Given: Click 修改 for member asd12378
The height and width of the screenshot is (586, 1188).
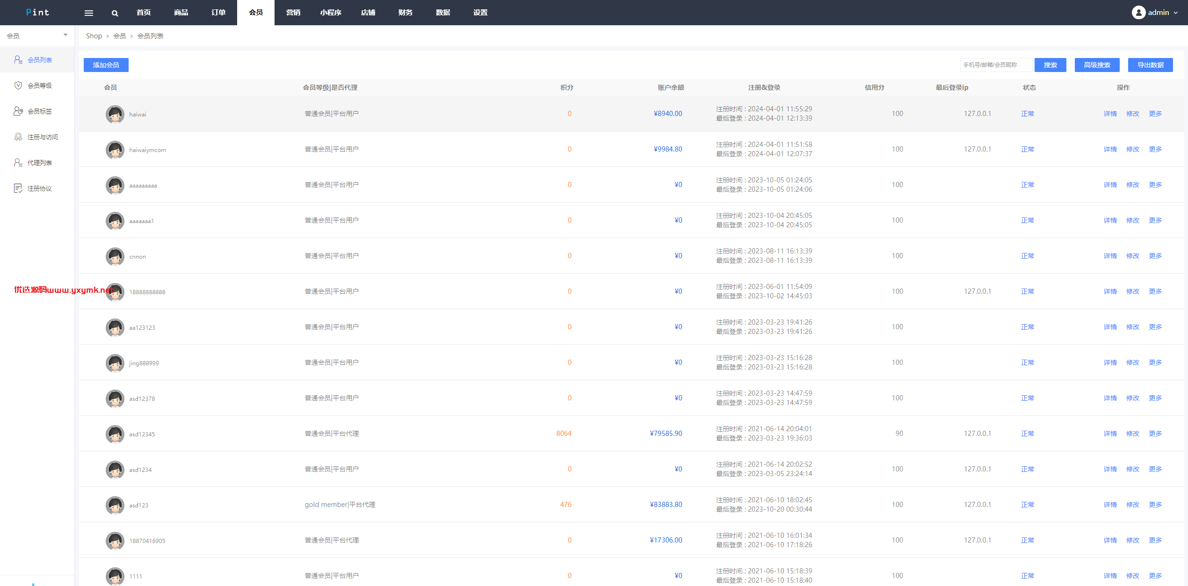Looking at the screenshot, I should tap(1133, 398).
